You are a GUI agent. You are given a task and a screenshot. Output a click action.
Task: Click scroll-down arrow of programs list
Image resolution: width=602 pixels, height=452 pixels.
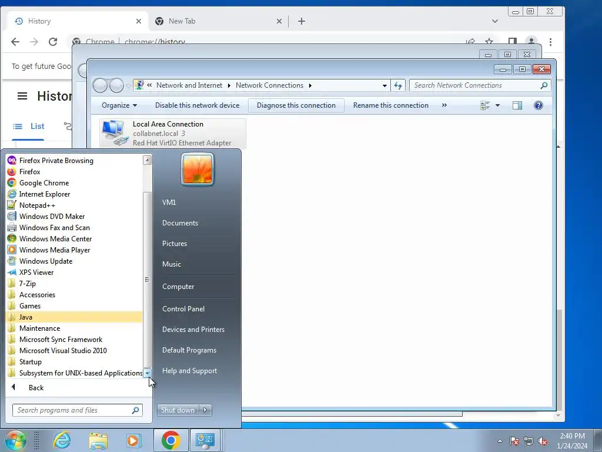(x=148, y=373)
